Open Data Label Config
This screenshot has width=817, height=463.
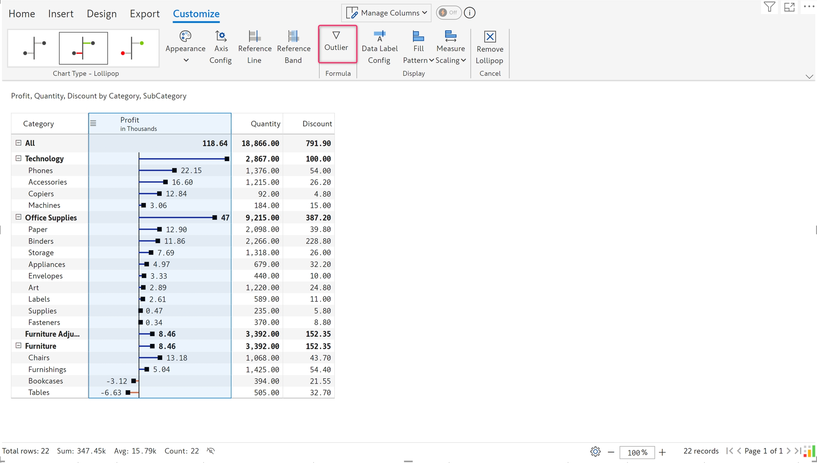click(x=379, y=47)
